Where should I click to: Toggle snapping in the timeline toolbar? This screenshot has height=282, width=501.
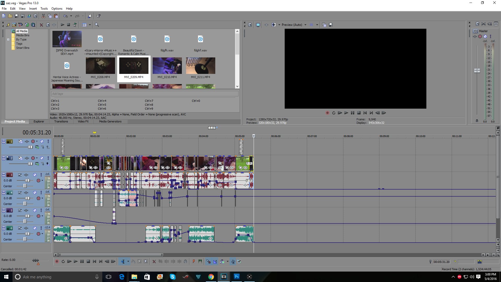tap(209, 261)
